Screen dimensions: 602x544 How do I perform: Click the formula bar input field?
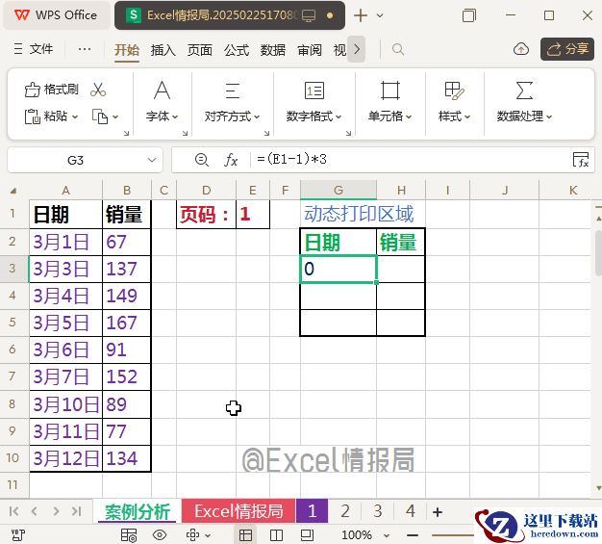point(411,159)
